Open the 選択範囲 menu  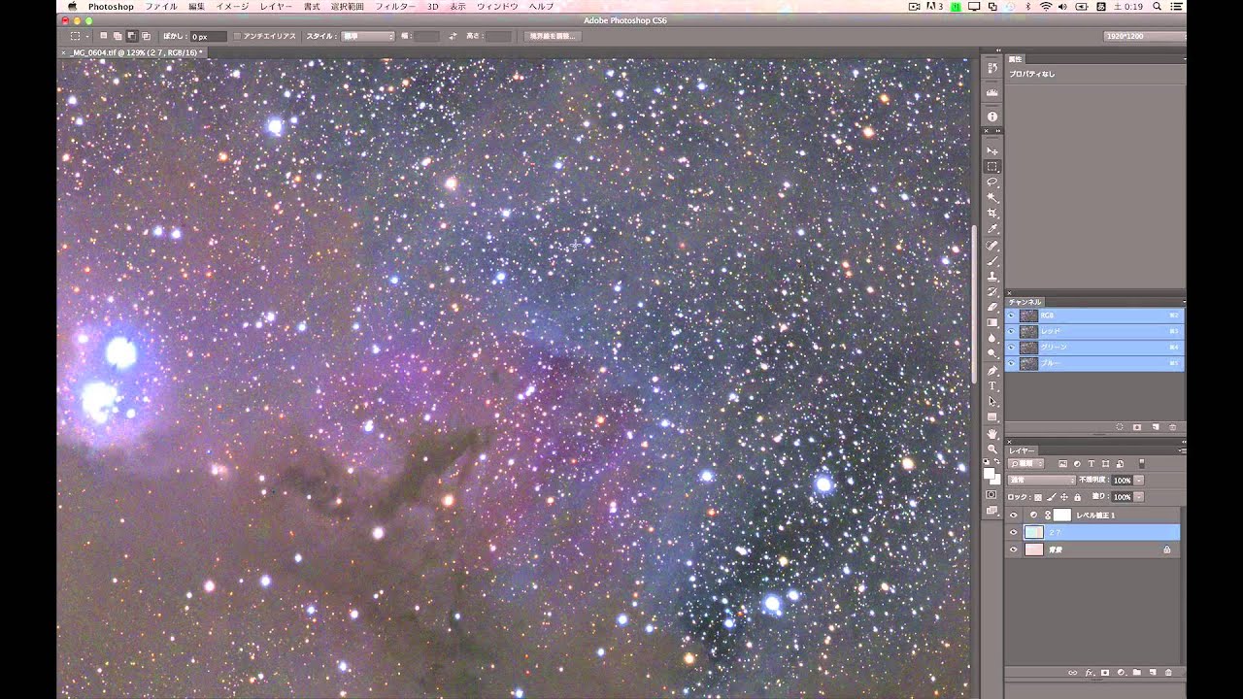point(347,7)
